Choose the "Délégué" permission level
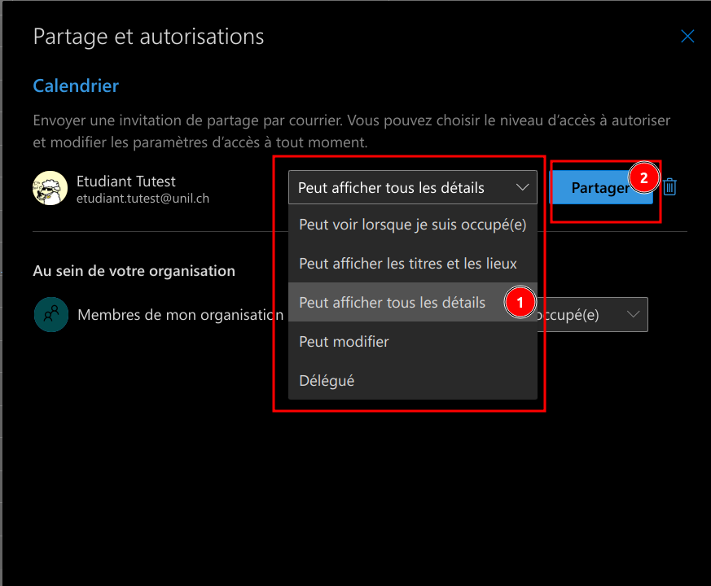711x586 pixels. pos(327,381)
